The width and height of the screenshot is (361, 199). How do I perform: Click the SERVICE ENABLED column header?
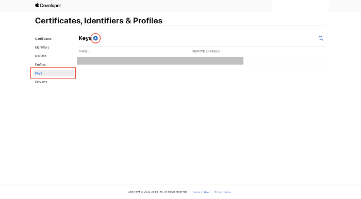[206, 51]
